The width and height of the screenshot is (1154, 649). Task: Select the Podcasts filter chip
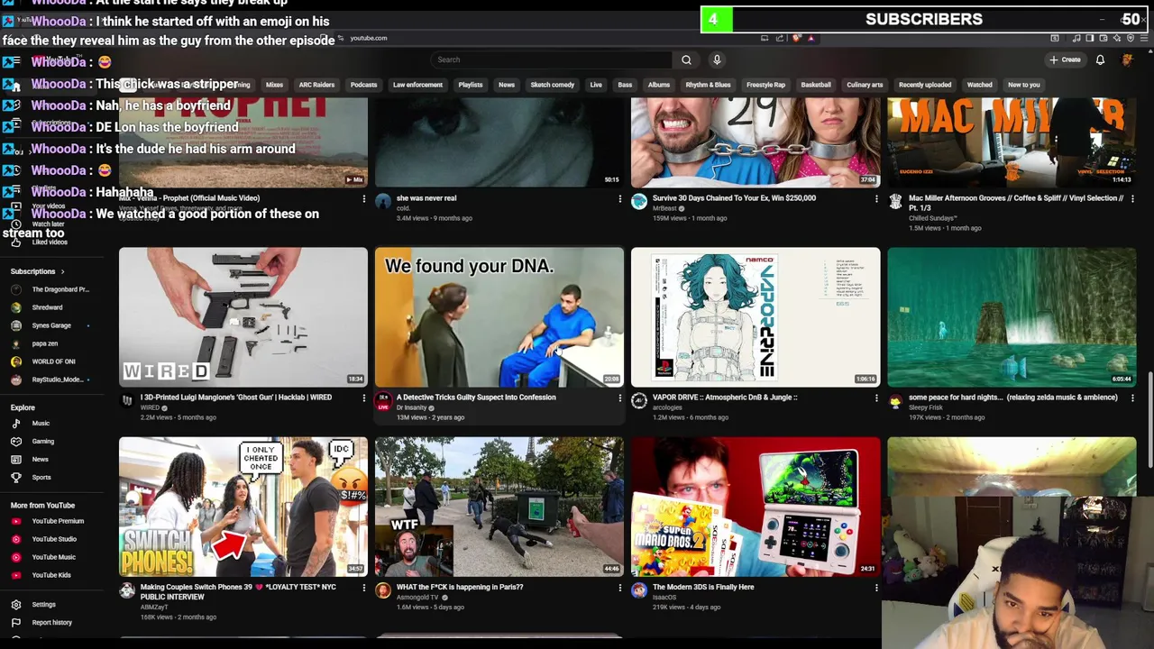pyautogui.click(x=363, y=85)
